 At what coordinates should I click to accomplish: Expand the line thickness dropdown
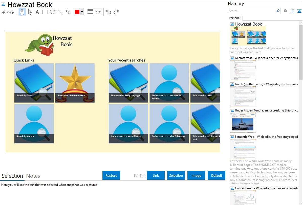pyautogui.click(x=99, y=12)
